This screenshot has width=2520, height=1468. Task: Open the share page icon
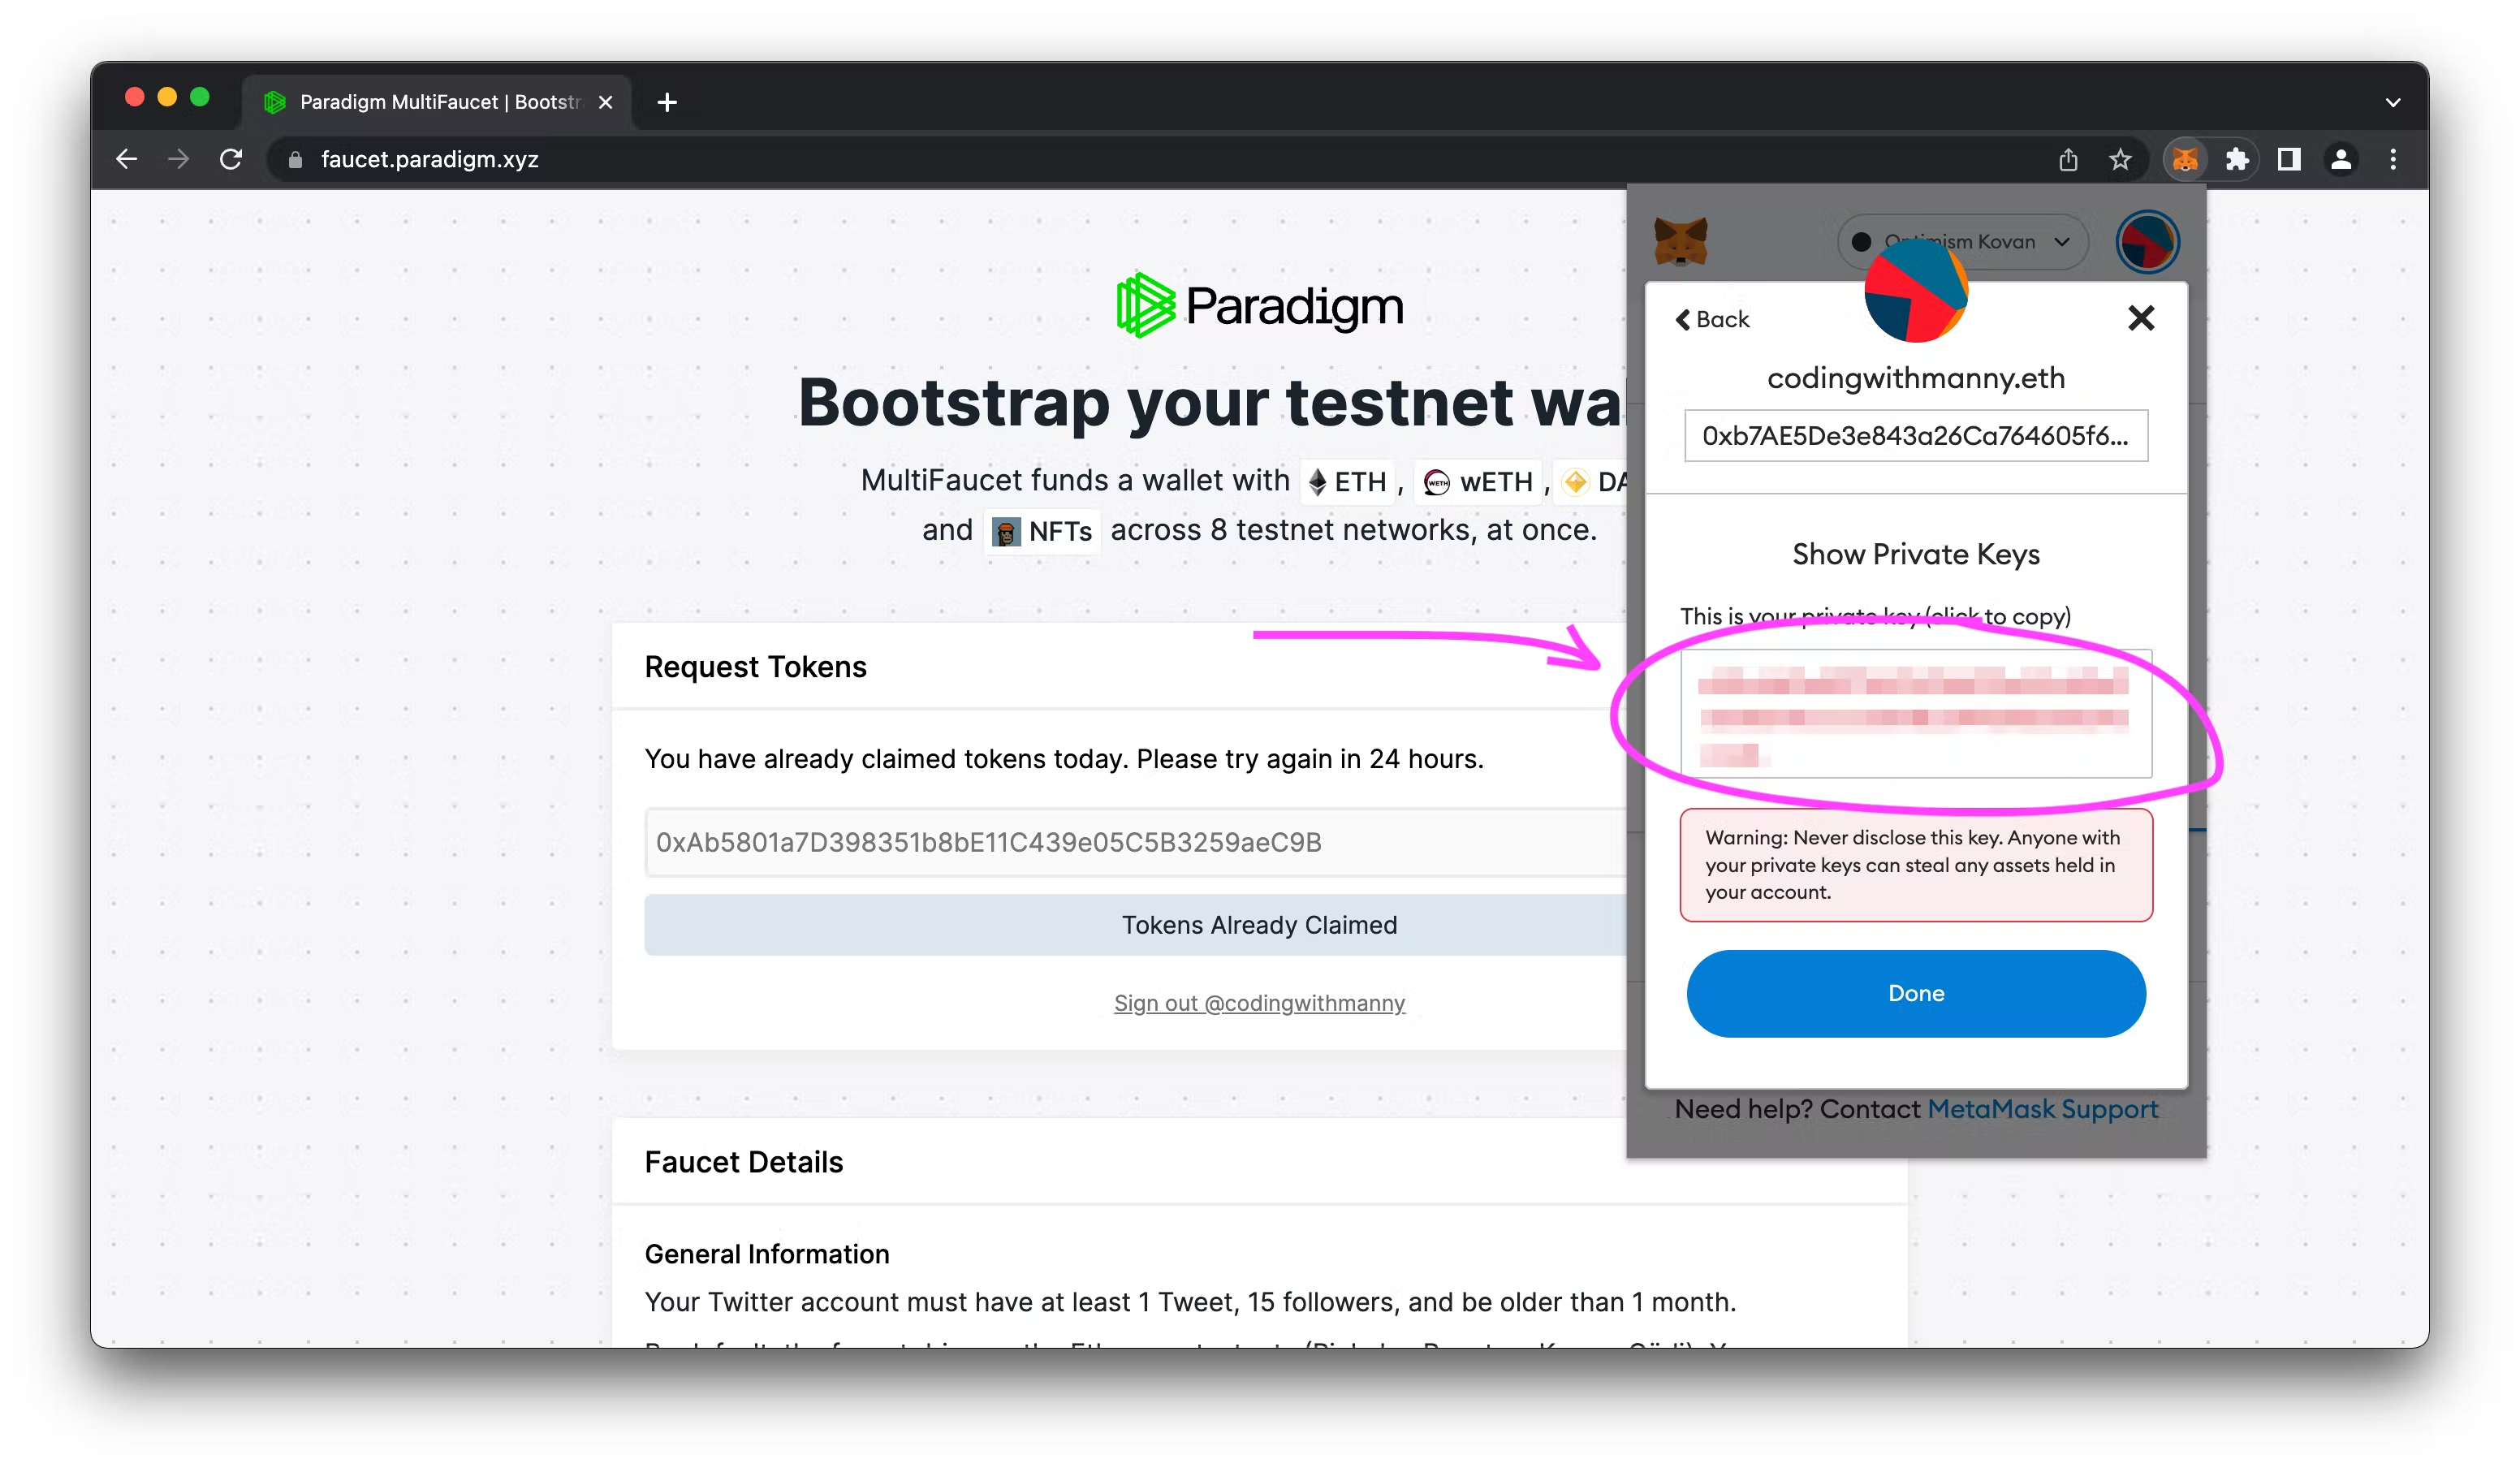pos(2068,159)
